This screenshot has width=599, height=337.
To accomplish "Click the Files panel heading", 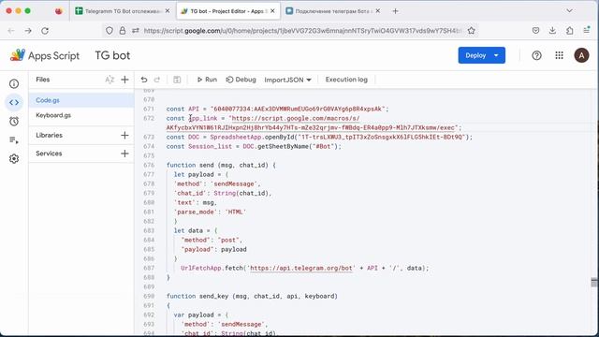I will [43, 80].
